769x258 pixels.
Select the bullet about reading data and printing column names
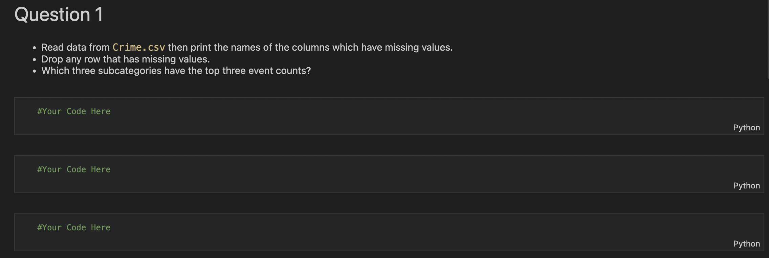click(247, 47)
